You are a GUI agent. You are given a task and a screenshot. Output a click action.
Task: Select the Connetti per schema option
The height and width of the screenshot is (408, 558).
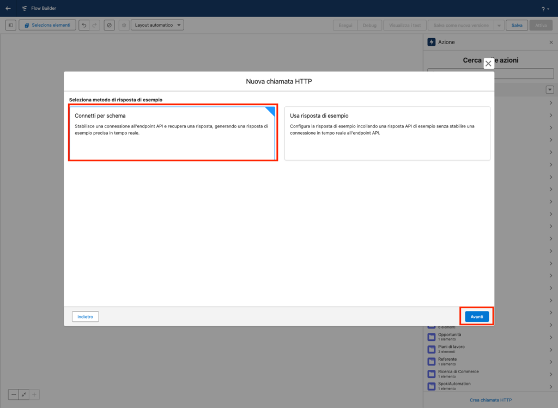coord(172,133)
